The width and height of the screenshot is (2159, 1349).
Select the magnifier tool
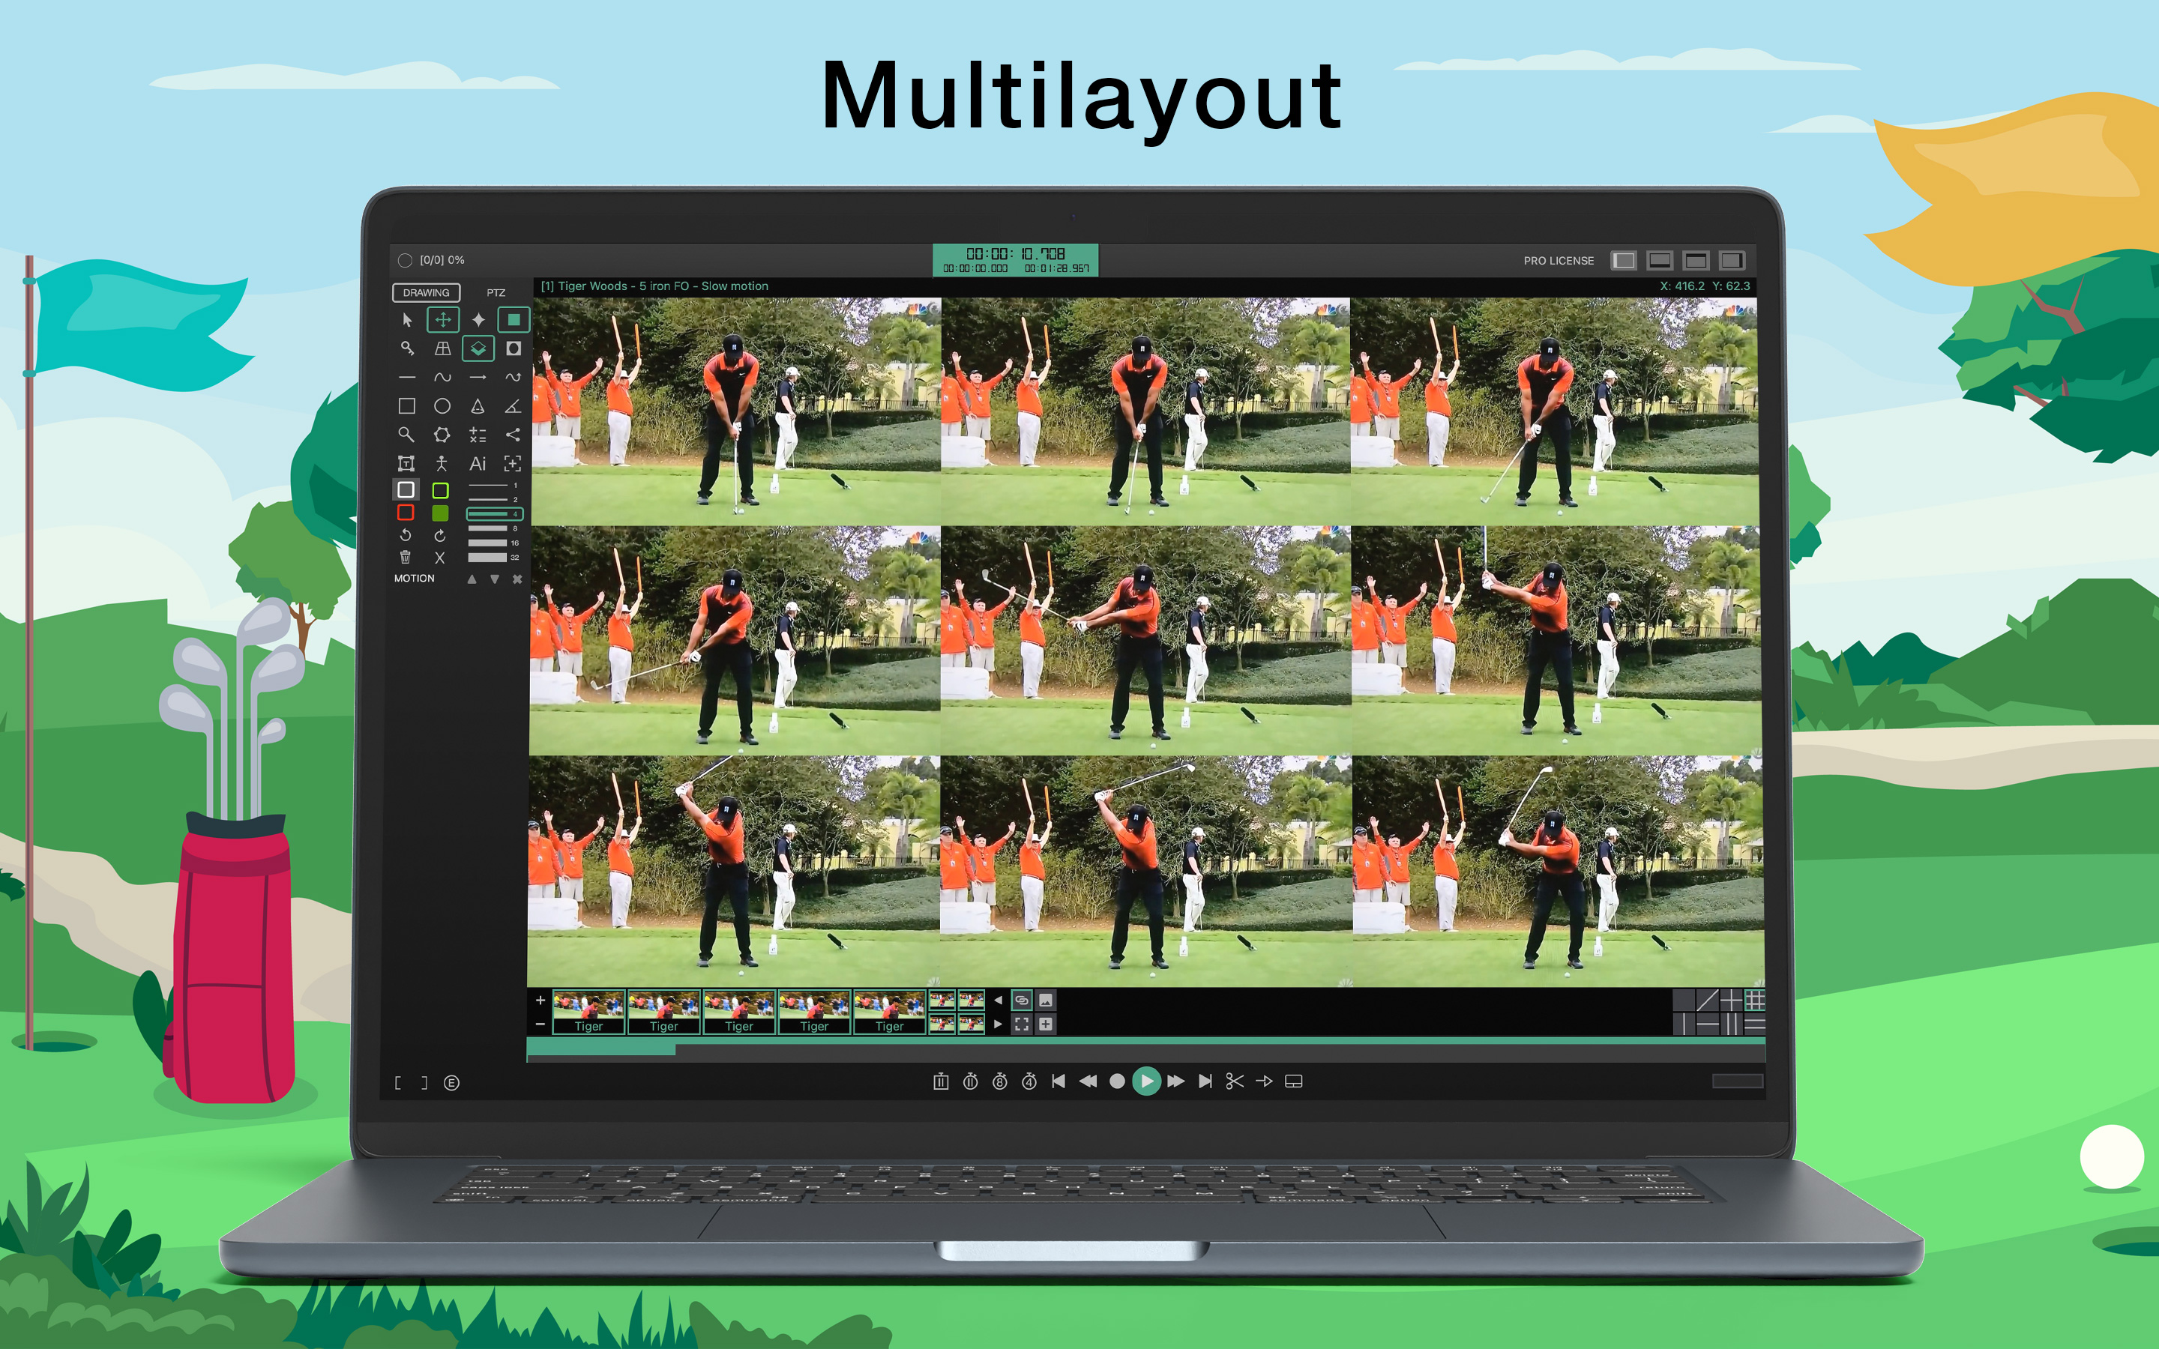(406, 435)
